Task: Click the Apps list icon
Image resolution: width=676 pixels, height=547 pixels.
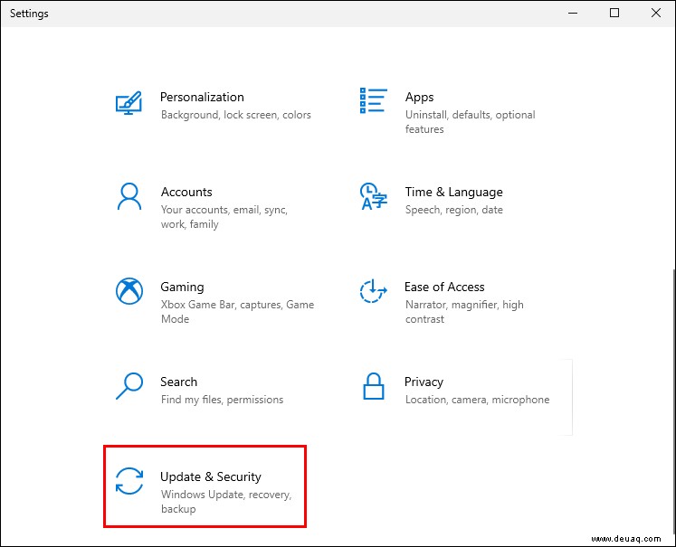Action: click(374, 100)
